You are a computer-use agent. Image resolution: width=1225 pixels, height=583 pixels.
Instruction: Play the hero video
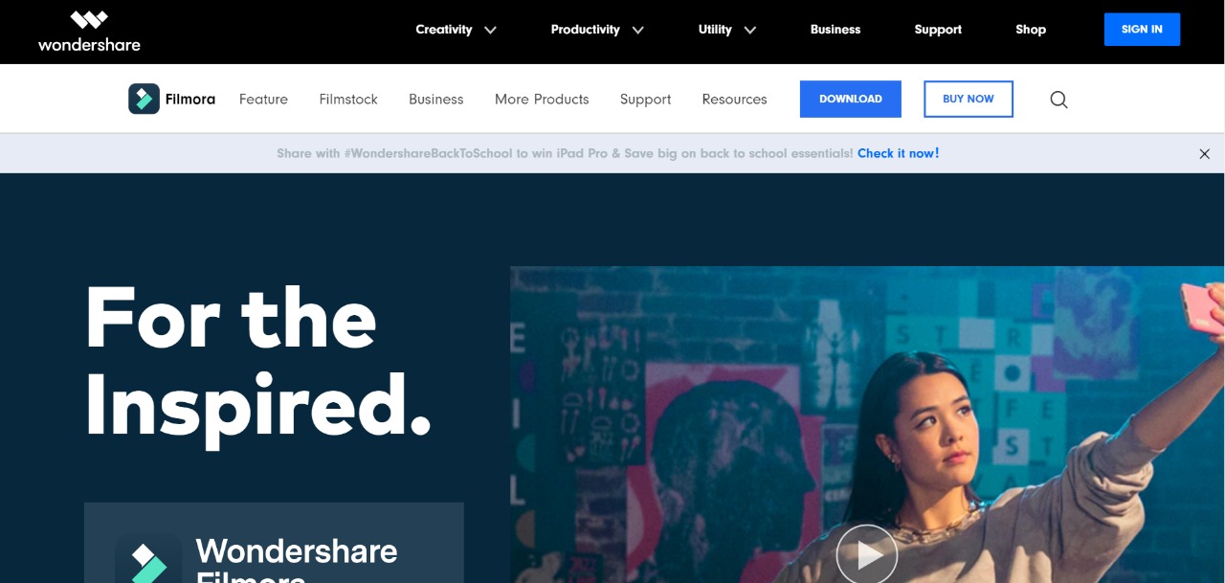click(867, 553)
